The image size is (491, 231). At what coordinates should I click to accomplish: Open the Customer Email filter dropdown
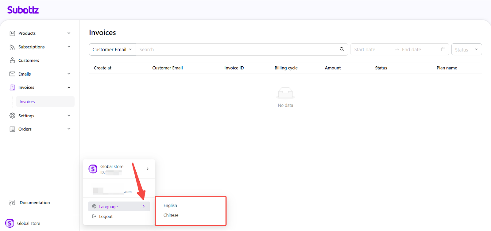click(112, 49)
